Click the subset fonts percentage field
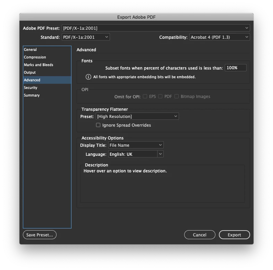This screenshot has height=270, width=273. click(x=236, y=67)
